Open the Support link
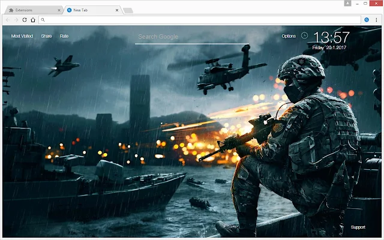 [358, 227]
